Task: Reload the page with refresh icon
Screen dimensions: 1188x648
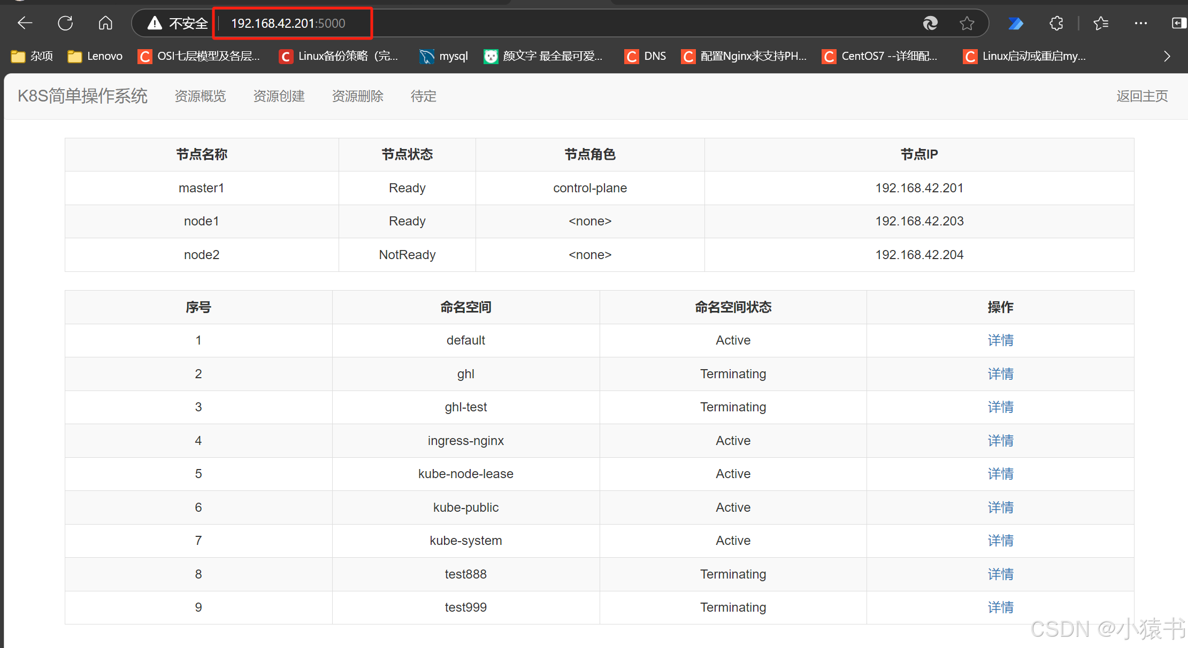Action: (x=65, y=23)
